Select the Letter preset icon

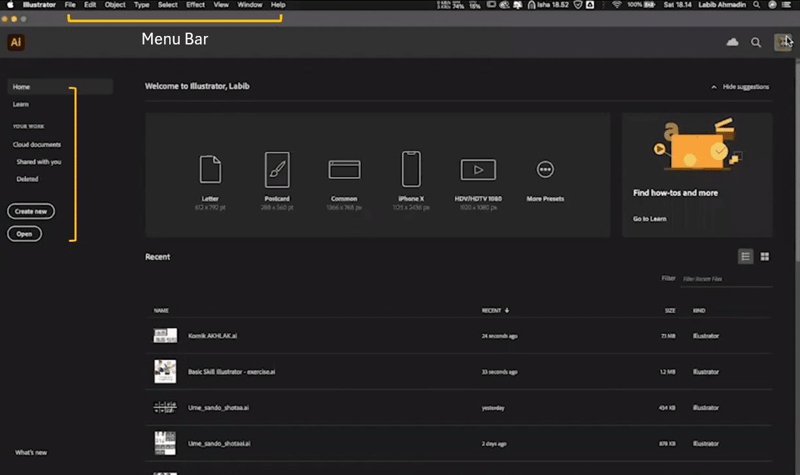(210, 169)
